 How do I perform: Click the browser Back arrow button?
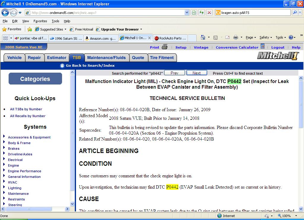(5, 13)
